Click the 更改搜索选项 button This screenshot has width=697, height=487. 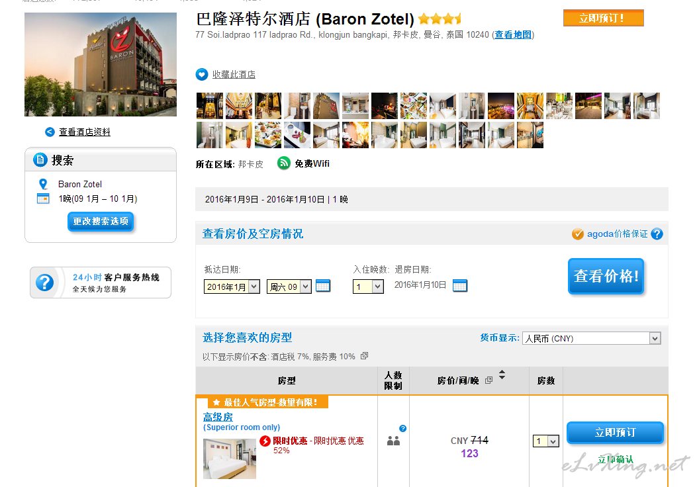(x=101, y=222)
